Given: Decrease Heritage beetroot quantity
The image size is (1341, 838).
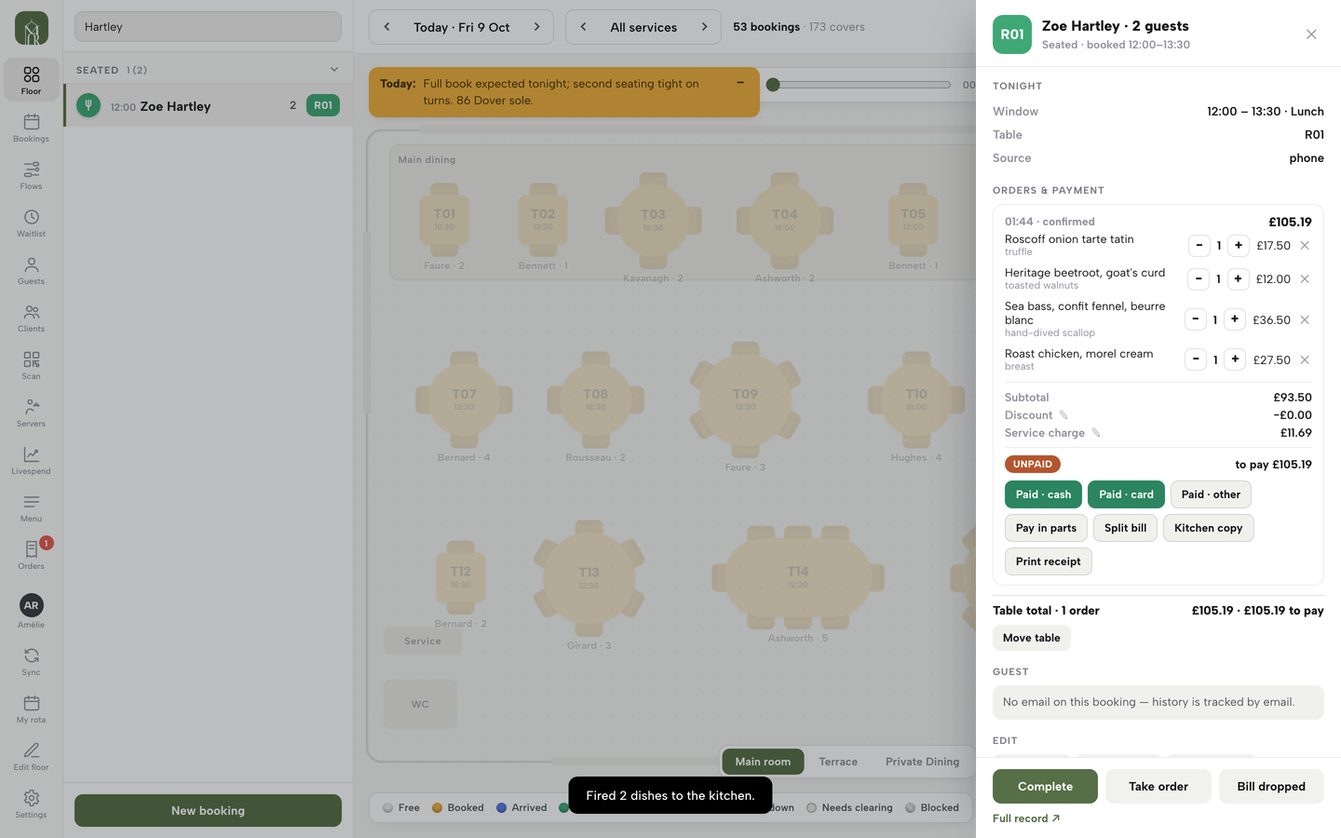Looking at the screenshot, I should pyautogui.click(x=1199, y=278).
